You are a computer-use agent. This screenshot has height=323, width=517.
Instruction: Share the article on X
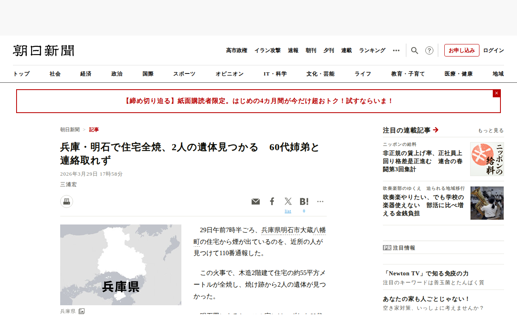[x=288, y=201]
